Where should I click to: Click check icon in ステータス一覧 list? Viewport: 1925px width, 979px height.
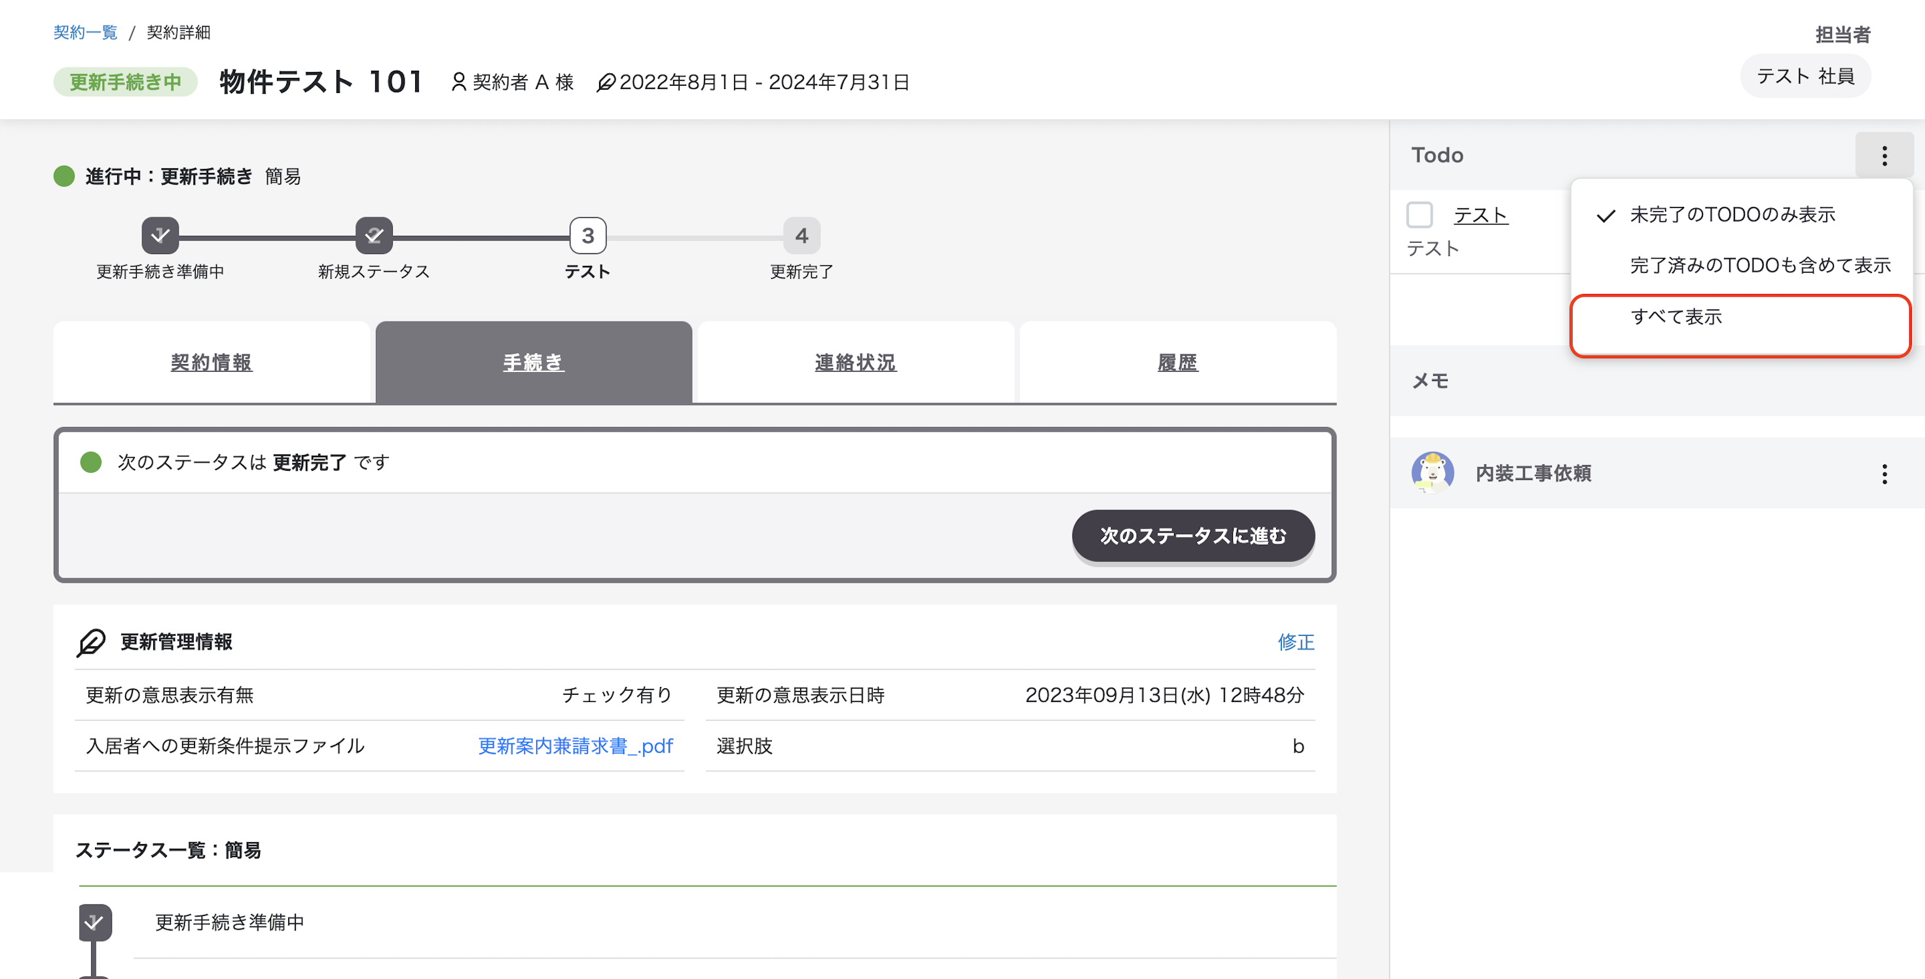[95, 922]
